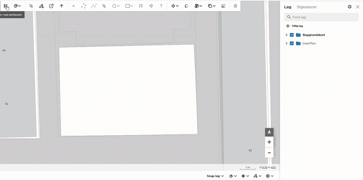This screenshot has width=363, height=180.
Task: Open the rectangle shape tool dropdown
Action: click(x=129, y=6)
